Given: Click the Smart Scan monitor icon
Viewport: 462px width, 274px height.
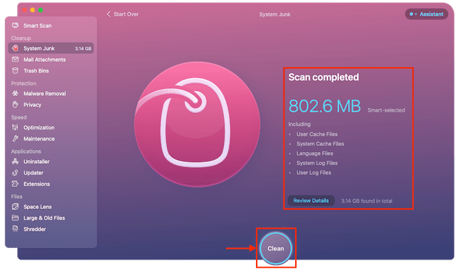Looking at the screenshot, I should click(x=15, y=25).
